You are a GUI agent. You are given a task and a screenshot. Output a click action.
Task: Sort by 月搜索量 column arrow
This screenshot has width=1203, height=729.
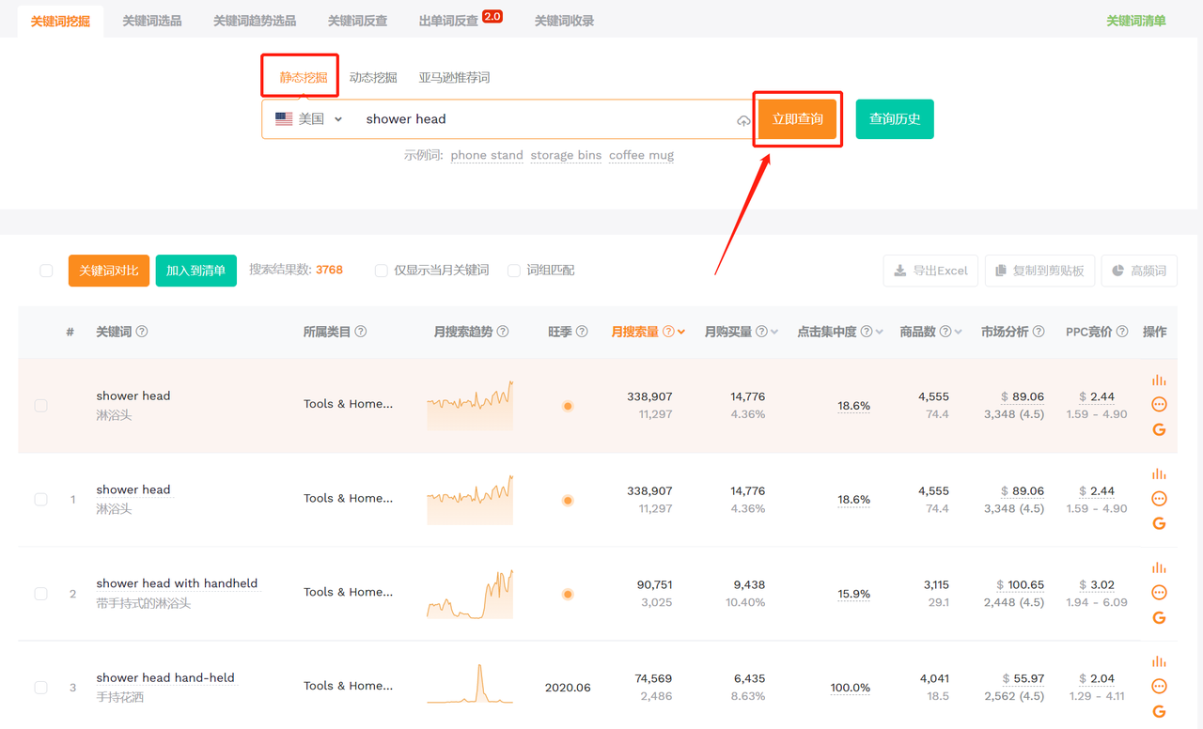[x=681, y=333]
